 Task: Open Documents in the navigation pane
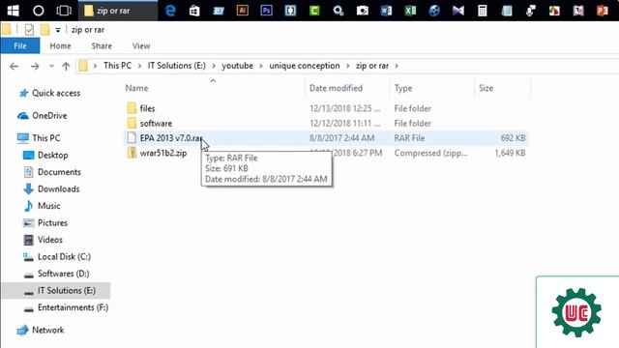point(59,172)
